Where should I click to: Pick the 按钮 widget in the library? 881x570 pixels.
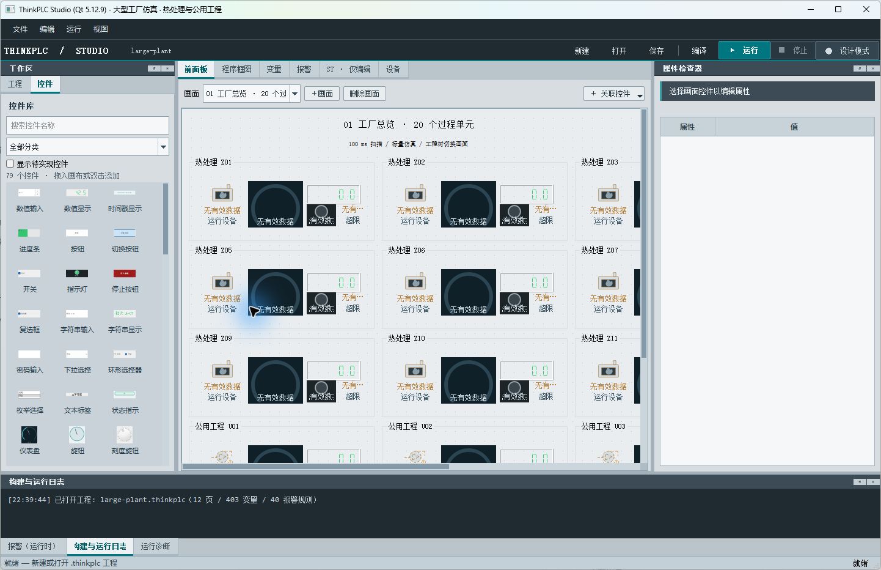pos(77,240)
